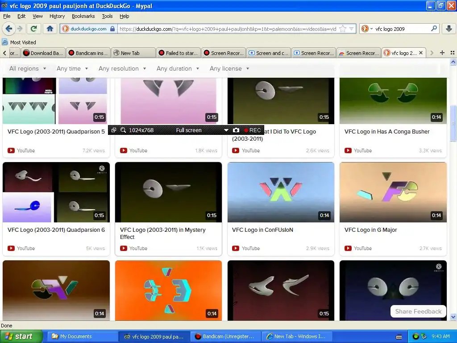This screenshot has width=457, height=343.
Task: Click the orange inverted logo thumbnail
Action: tap(168, 290)
